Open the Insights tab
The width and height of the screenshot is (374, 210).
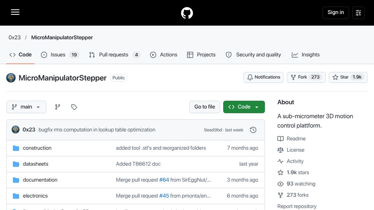coord(305,55)
